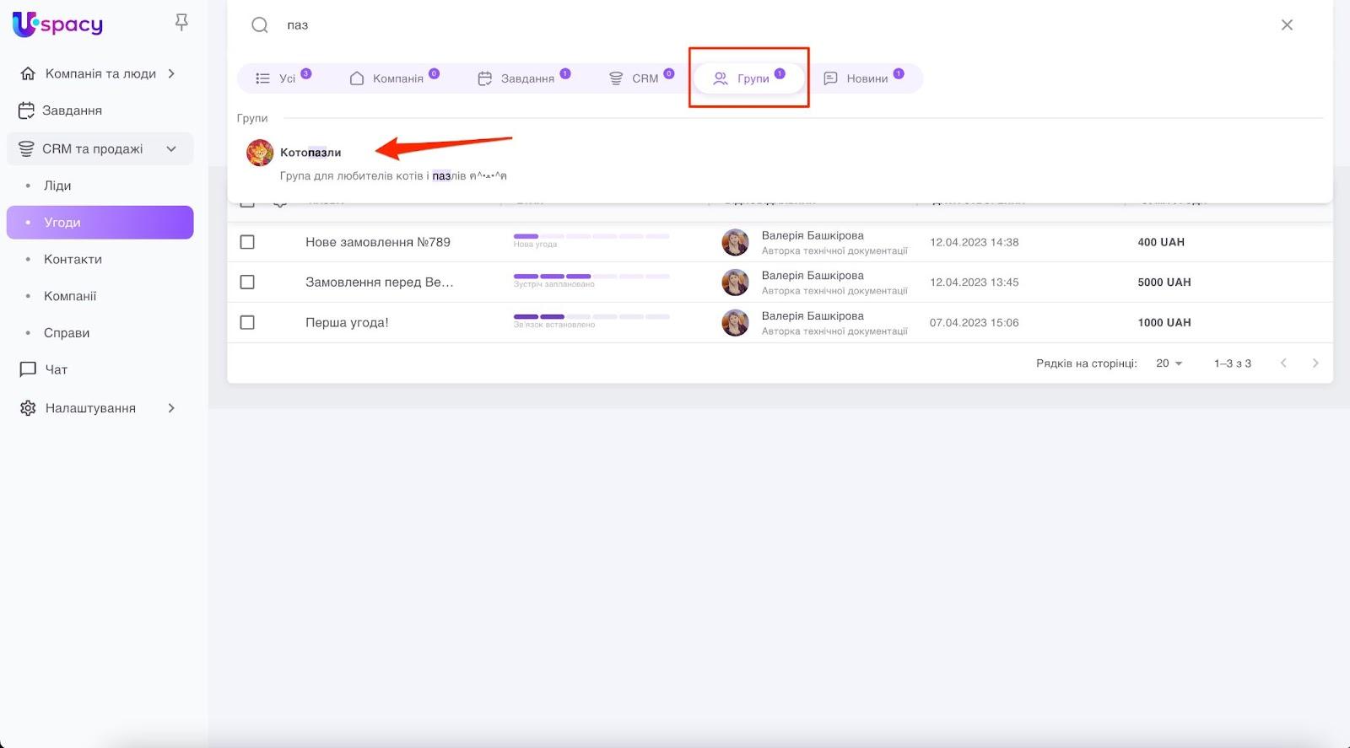Switch to the Усі search tab

pos(283,78)
